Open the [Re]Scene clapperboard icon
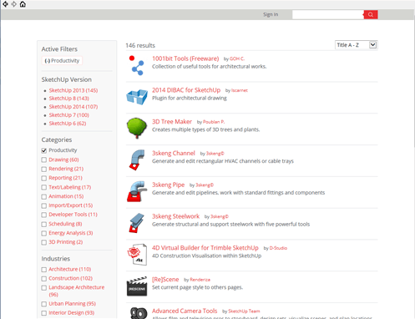The height and width of the screenshot is (319, 415). 137,286
